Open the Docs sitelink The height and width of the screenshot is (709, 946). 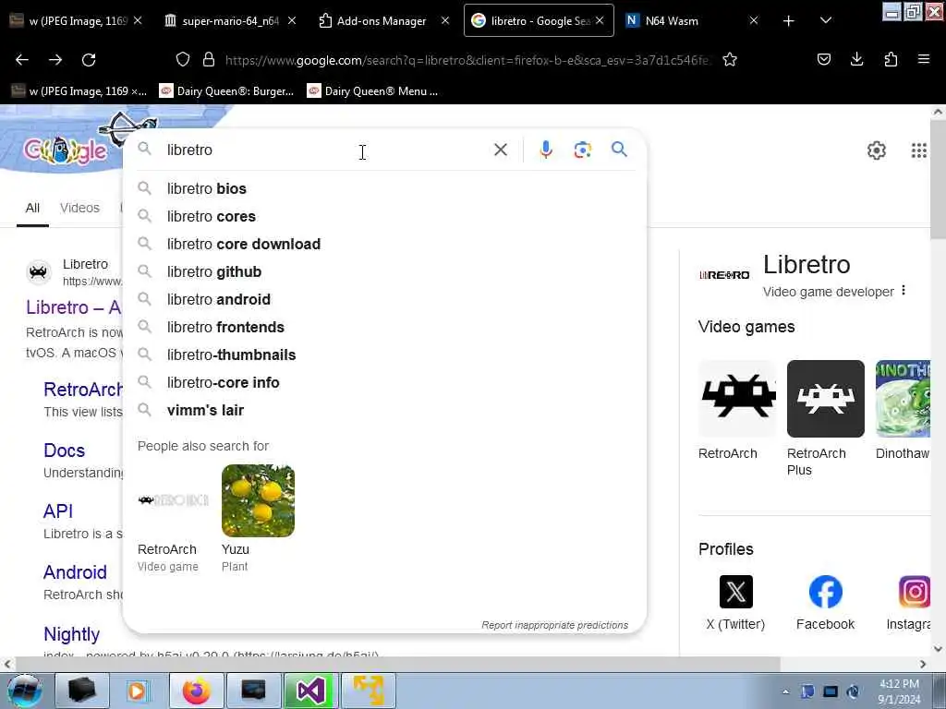pyautogui.click(x=64, y=451)
